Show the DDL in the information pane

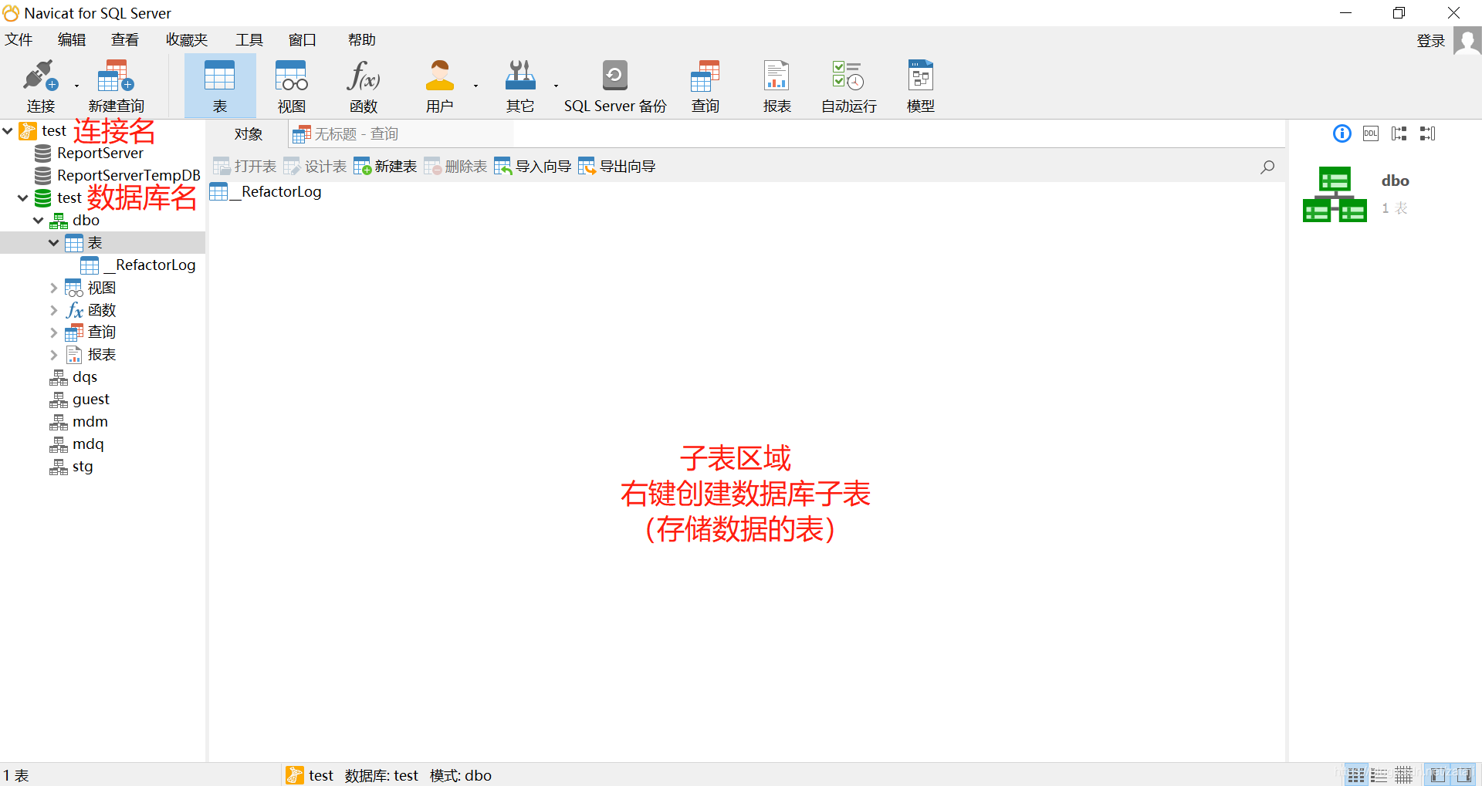(x=1371, y=133)
